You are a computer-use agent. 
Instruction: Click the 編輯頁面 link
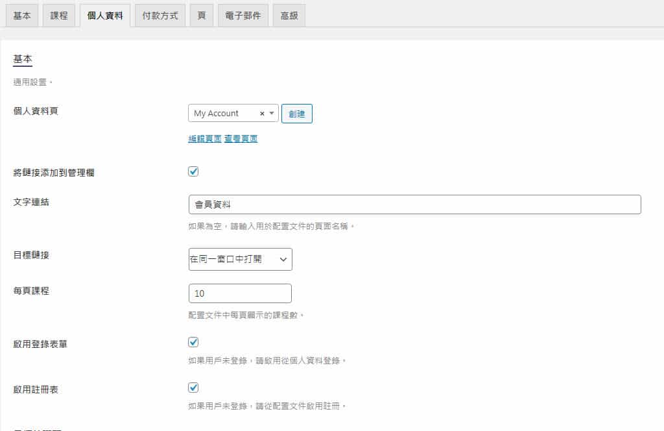[x=205, y=139]
